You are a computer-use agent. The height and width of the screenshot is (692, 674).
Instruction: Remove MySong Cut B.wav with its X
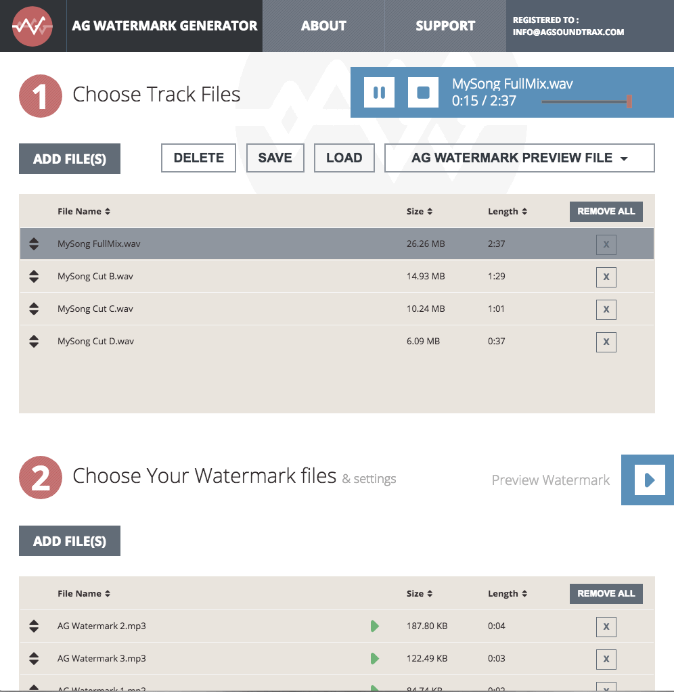point(606,277)
